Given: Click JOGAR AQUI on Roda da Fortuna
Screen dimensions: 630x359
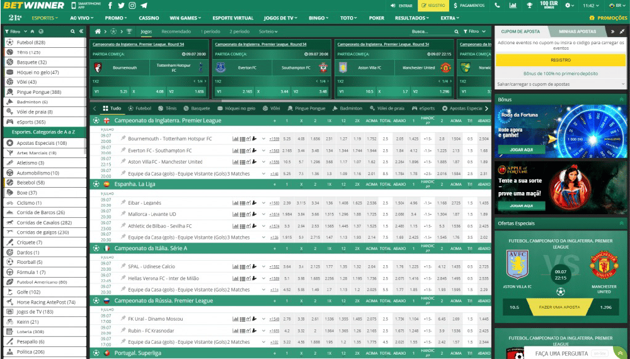Looking at the screenshot, I should [521, 149].
